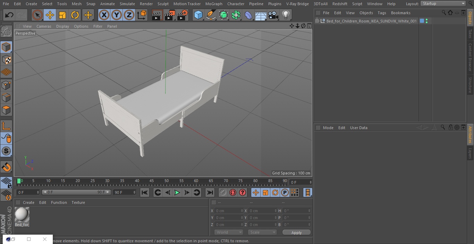
Task: Go to end of animation
Action: [x=210, y=192]
